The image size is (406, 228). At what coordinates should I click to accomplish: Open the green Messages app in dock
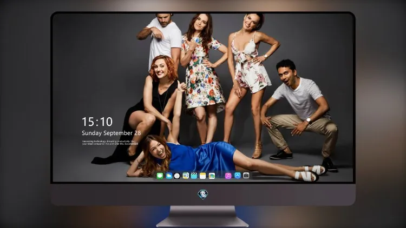[160, 176]
